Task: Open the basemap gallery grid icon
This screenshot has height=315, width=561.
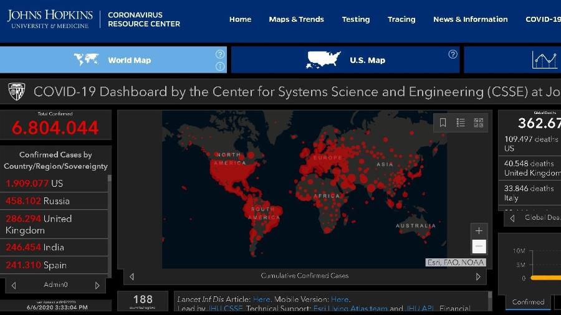Action: tap(478, 123)
